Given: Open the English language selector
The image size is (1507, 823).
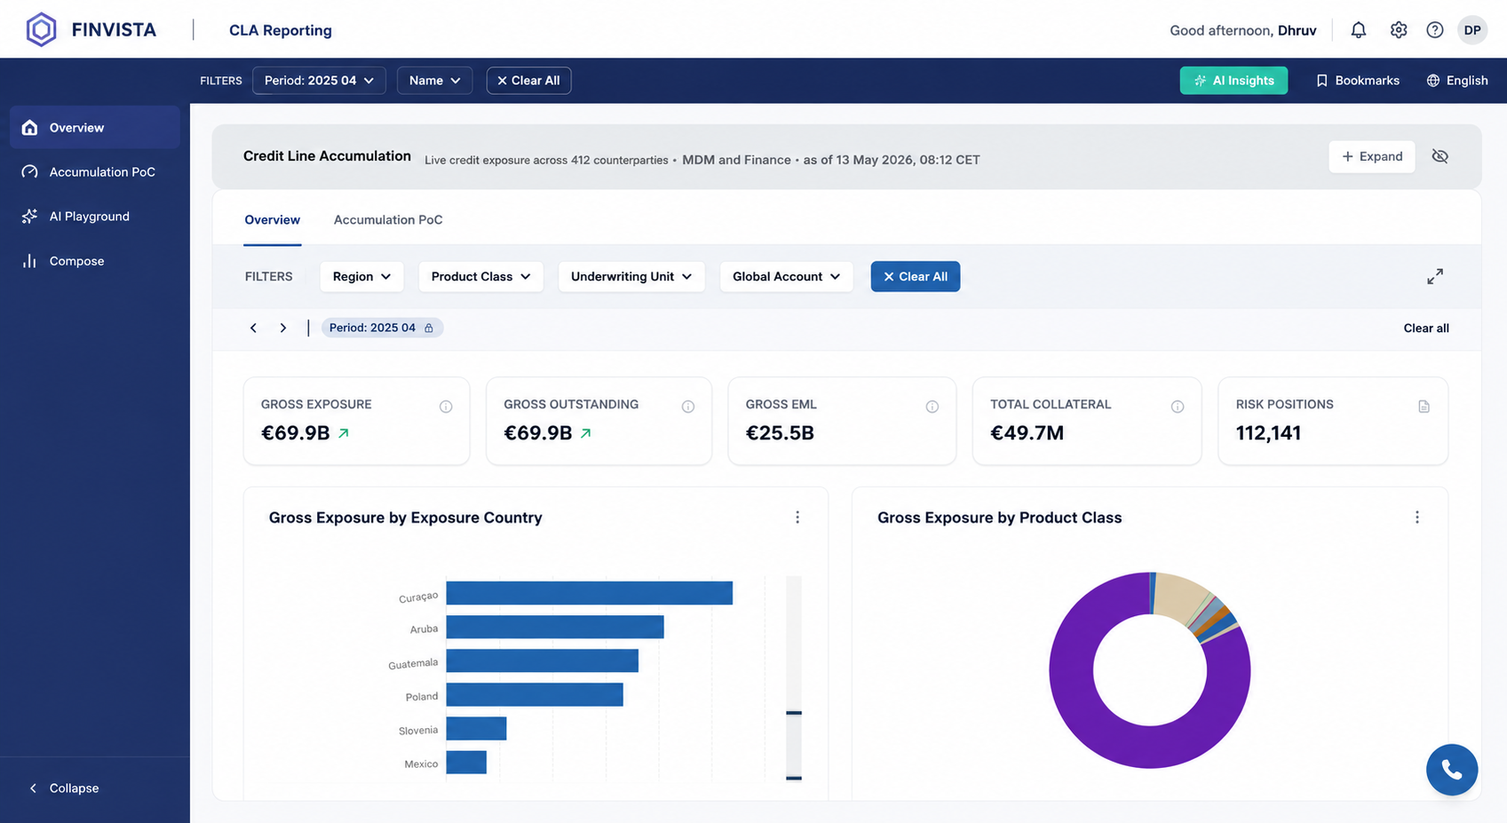Looking at the screenshot, I should 1457,81.
